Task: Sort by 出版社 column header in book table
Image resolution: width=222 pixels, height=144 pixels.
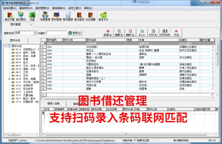Action: pyautogui.click(x=189, y=40)
